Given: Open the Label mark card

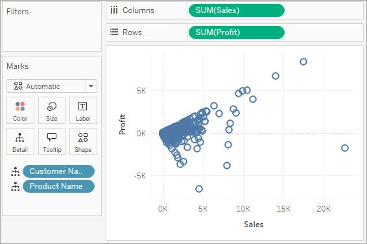Looking at the screenshot, I should (x=83, y=110).
